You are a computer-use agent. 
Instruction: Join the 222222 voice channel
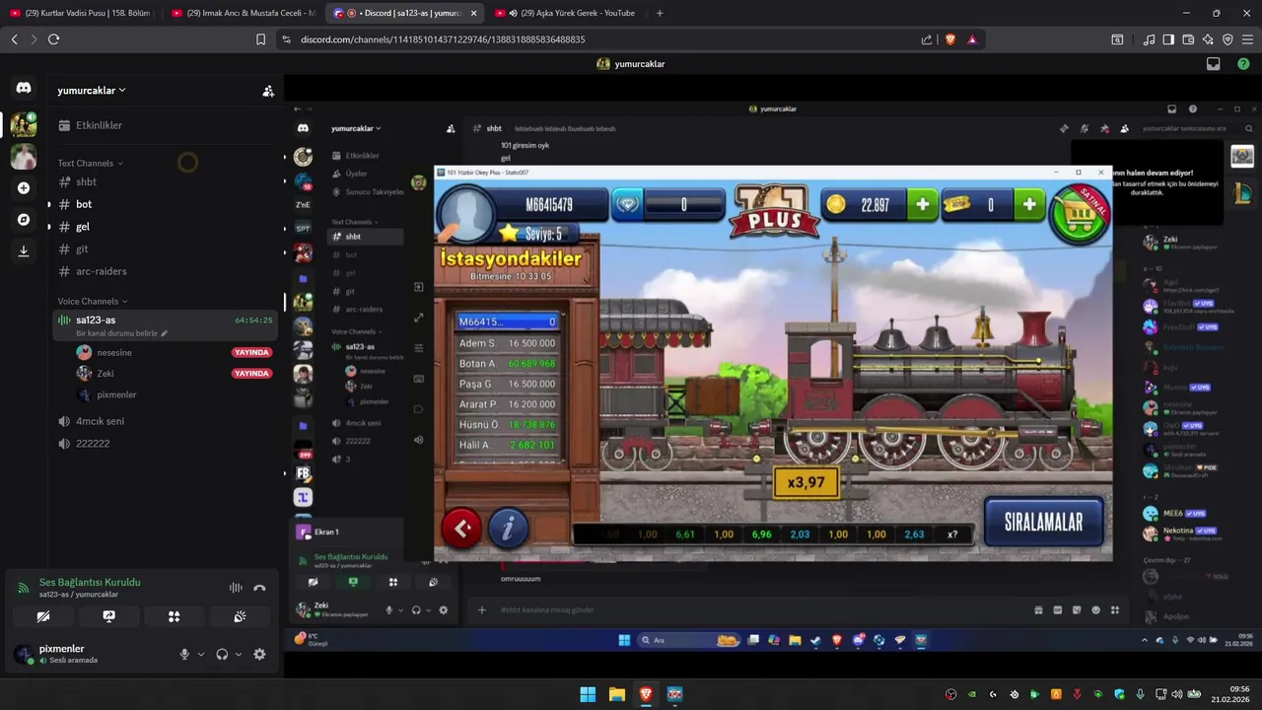click(x=164, y=444)
